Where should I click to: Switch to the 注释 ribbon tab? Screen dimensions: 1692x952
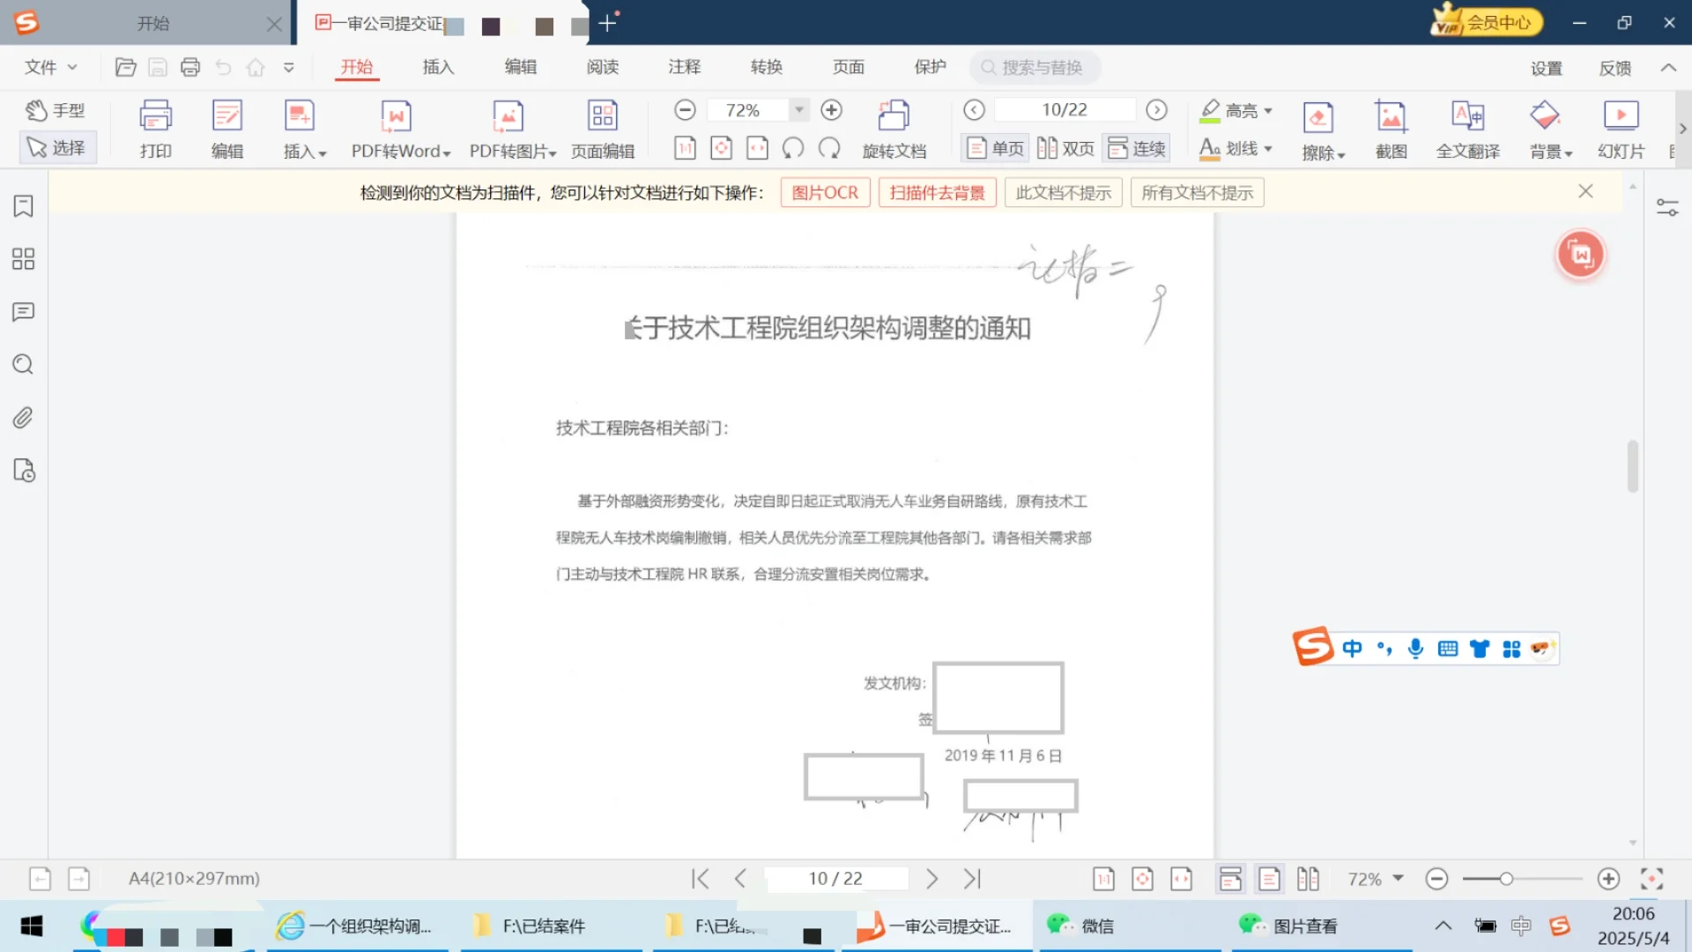tap(684, 66)
